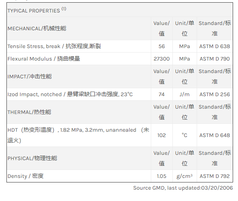This screenshot has height=201, width=238.
Task: Click the density value 1.05
Action: point(162,176)
